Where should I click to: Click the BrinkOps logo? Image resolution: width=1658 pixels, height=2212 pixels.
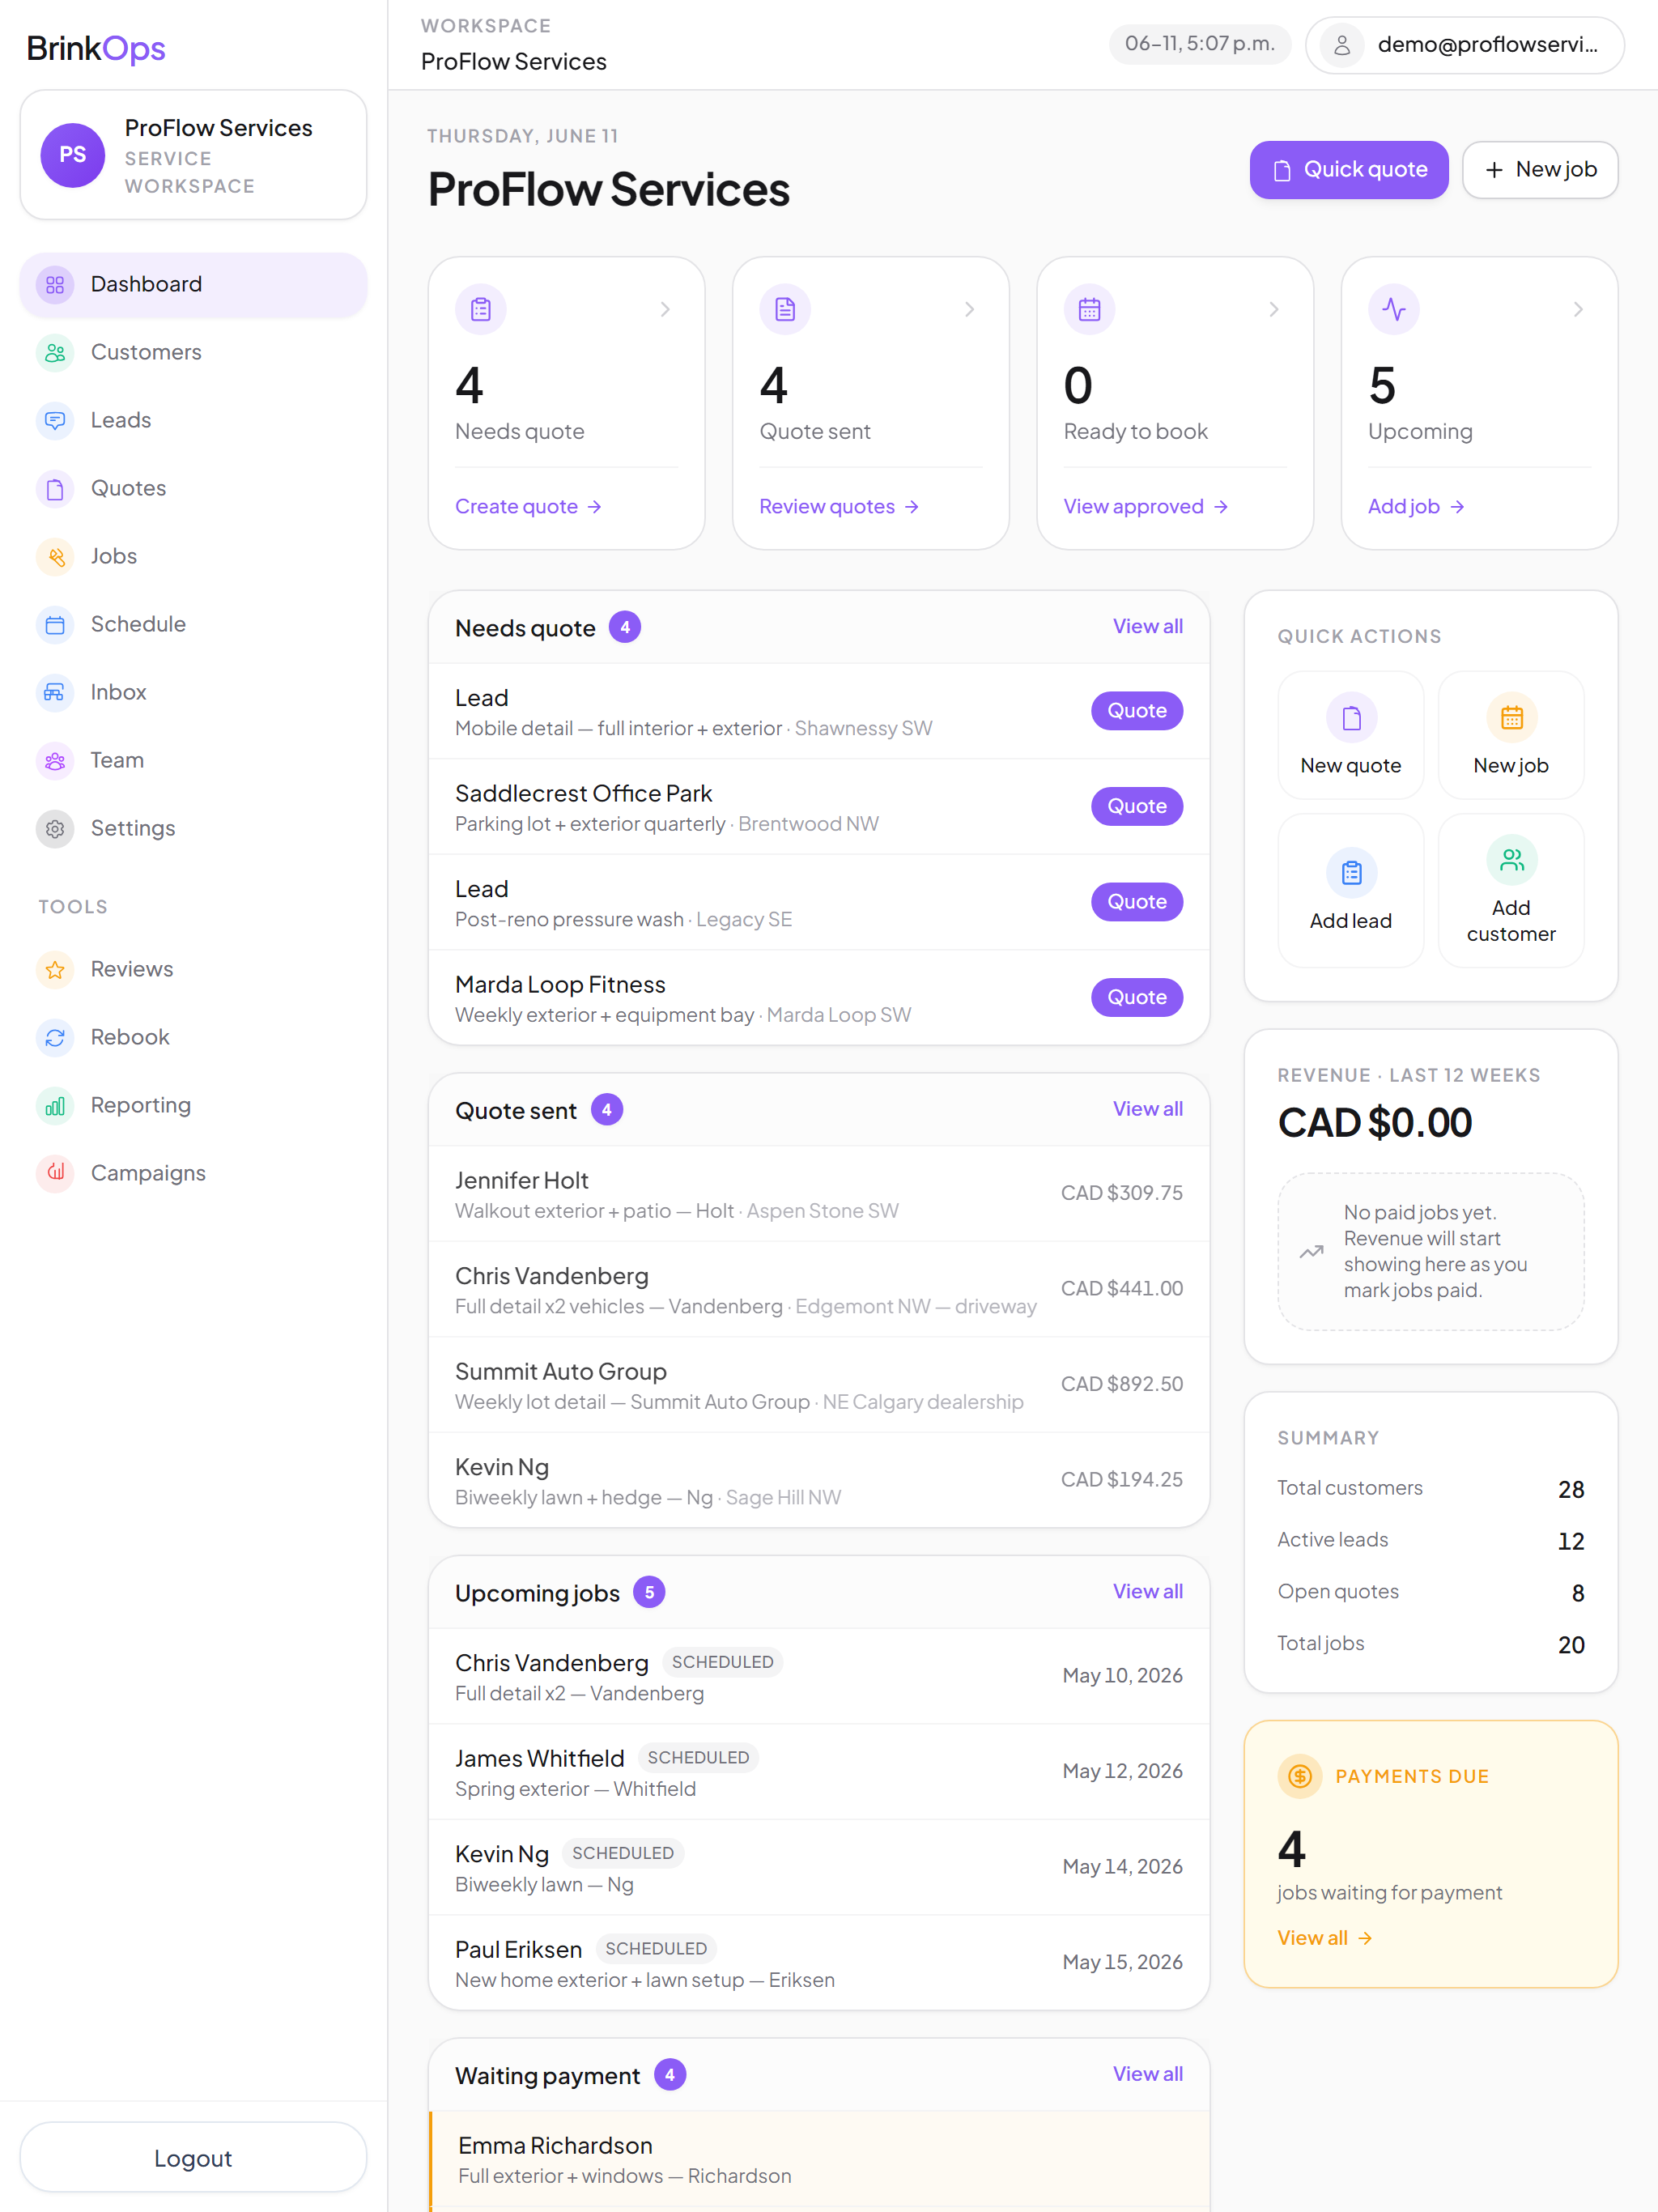click(x=96, y=48)
